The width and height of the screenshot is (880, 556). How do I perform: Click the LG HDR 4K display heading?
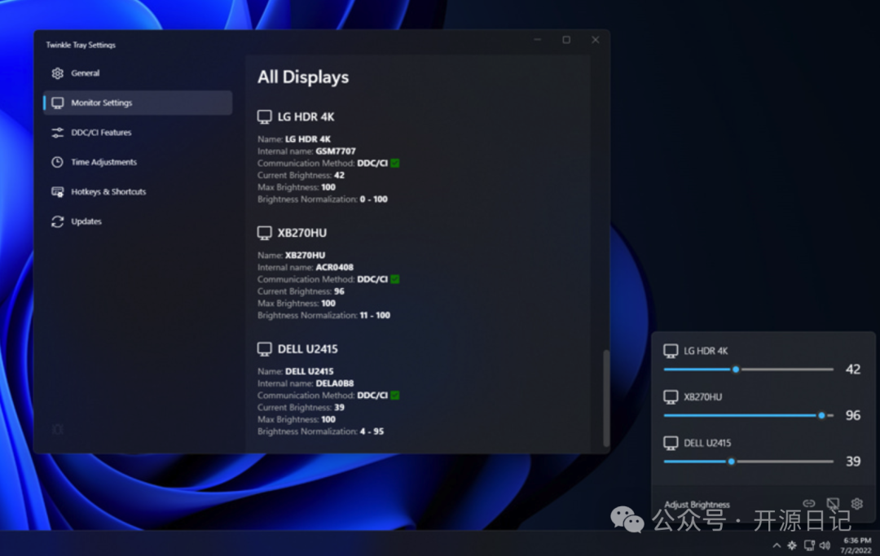pos(306,116)
